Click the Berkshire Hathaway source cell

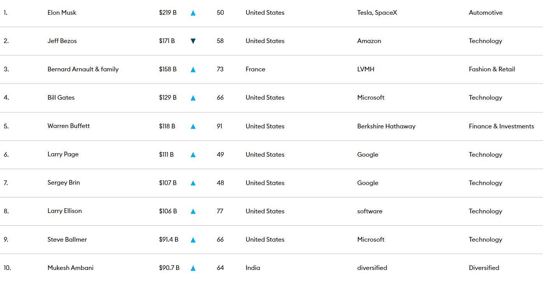(386, 126)
